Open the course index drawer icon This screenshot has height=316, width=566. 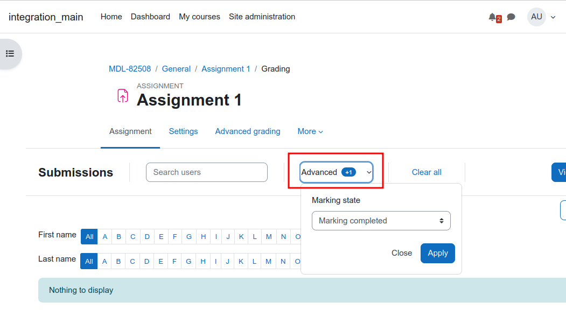[x=10, y=54]
